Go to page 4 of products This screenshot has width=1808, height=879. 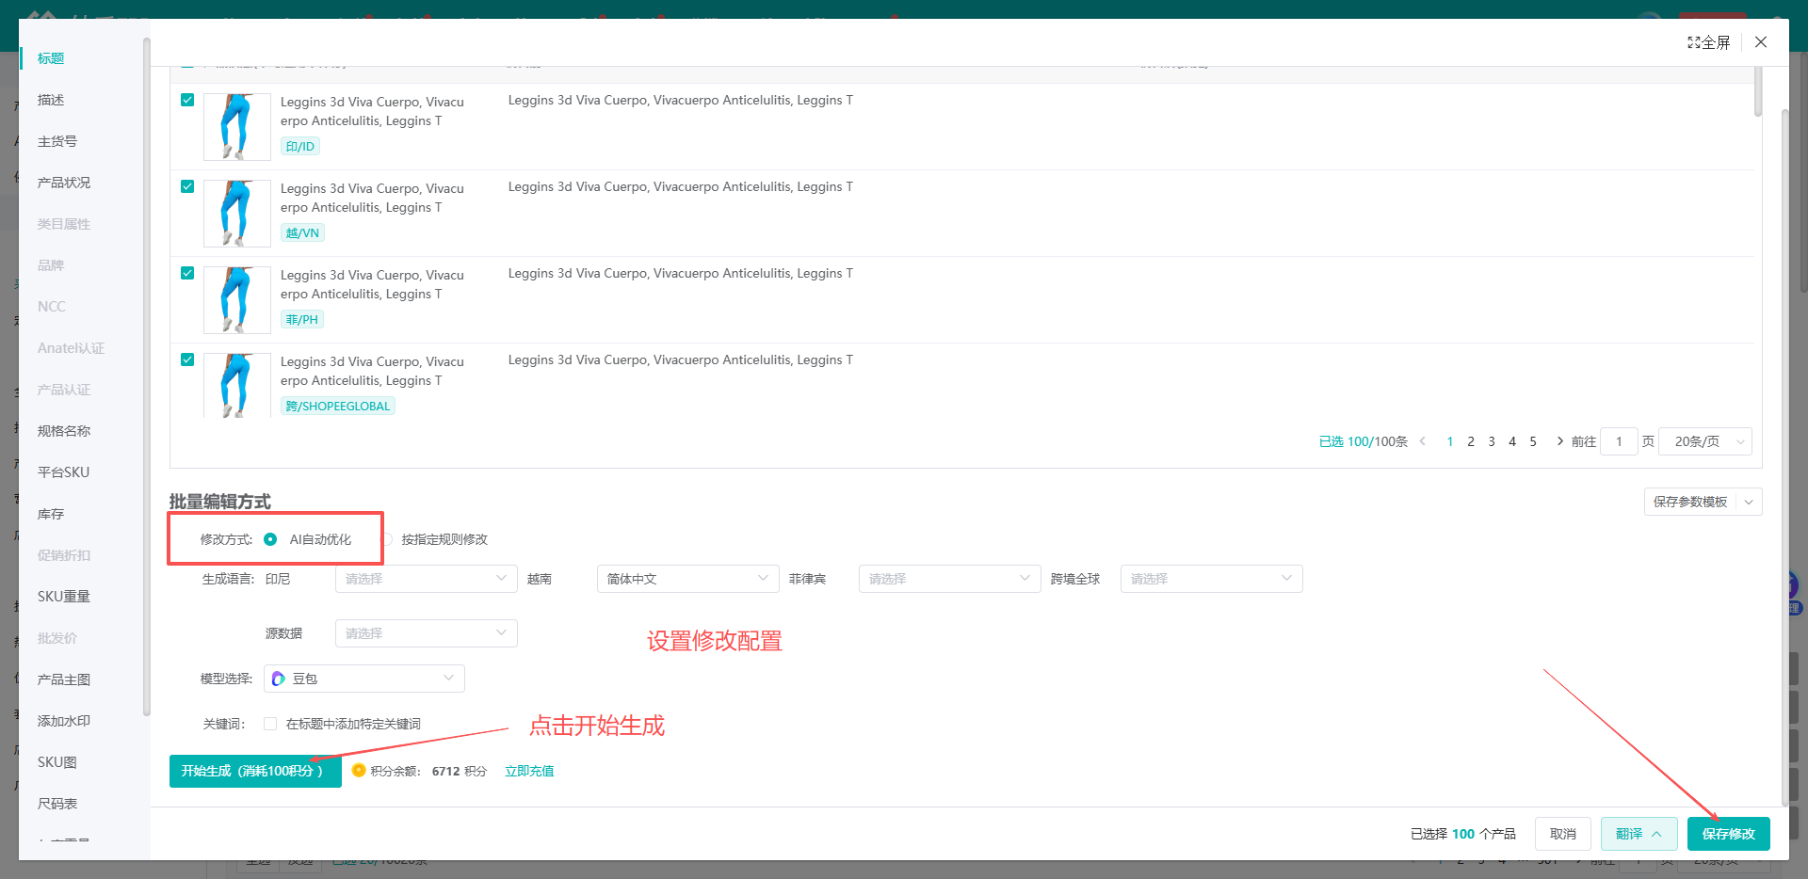pos(1512,441)
